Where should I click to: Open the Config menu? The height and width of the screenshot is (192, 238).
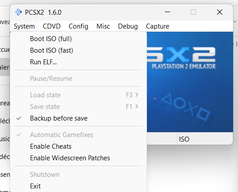pyautogui.click(x=79, y=26)
